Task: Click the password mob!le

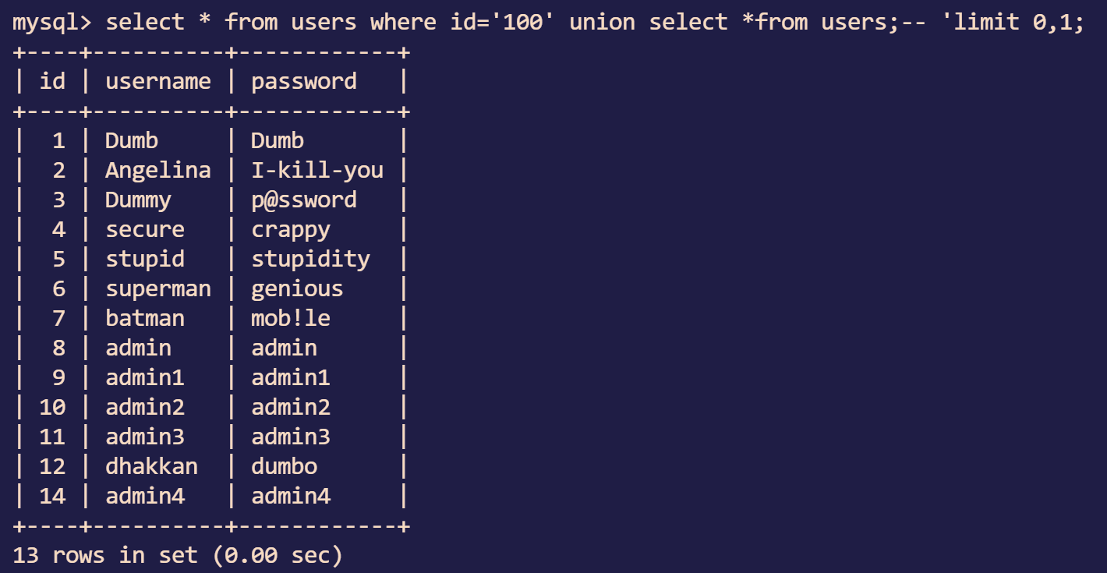Action: [x=291, y=318]
